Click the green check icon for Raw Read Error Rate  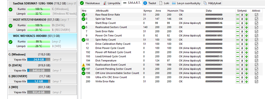coord(83,15)
